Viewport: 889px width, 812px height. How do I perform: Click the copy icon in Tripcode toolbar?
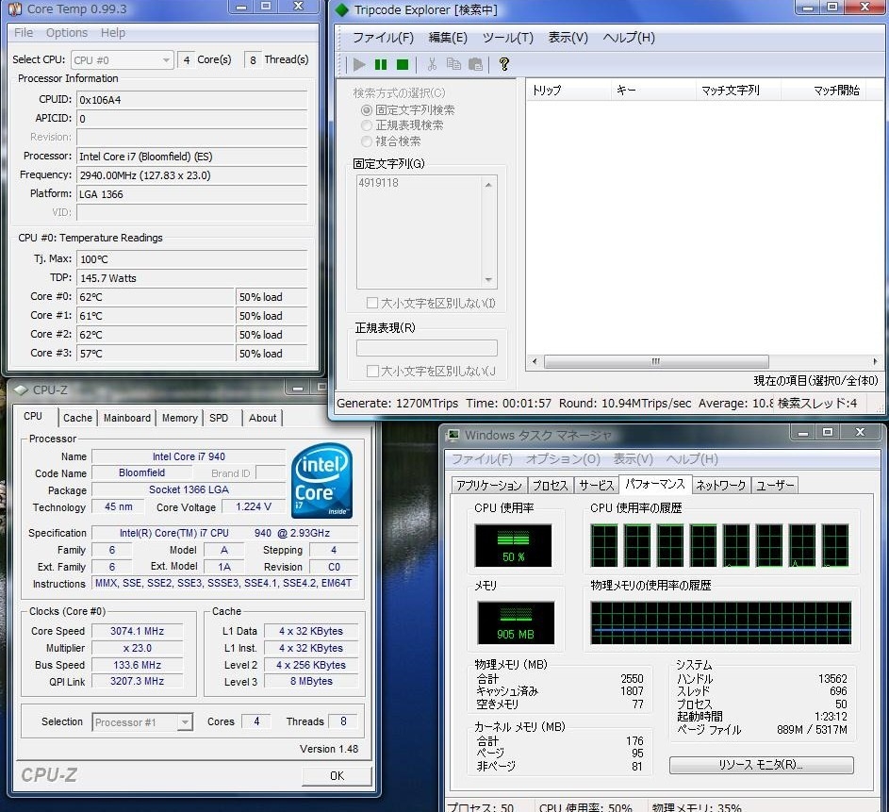[453, 64]
